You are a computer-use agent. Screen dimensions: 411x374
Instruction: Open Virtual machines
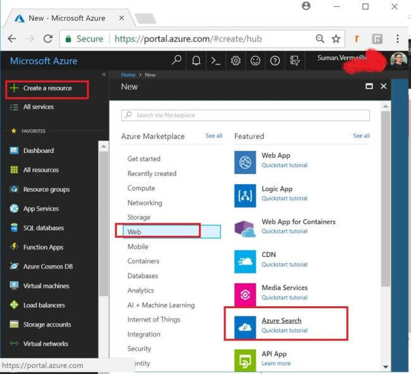46,286
